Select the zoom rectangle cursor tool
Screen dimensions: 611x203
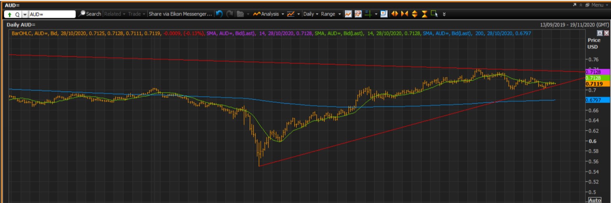[x=434, y=14]
